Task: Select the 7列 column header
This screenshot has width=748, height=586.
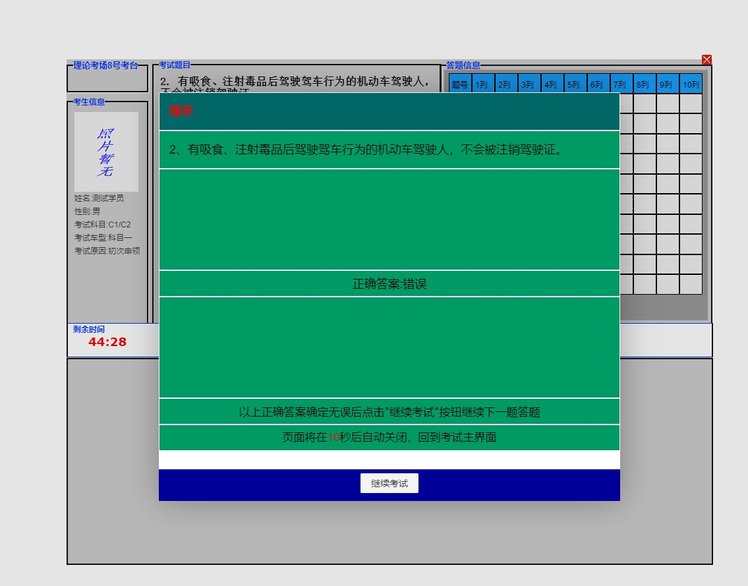Action: (621, 84)
